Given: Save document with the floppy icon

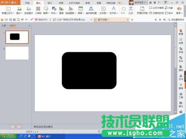Looking at the screenshot, I should 6,20.
